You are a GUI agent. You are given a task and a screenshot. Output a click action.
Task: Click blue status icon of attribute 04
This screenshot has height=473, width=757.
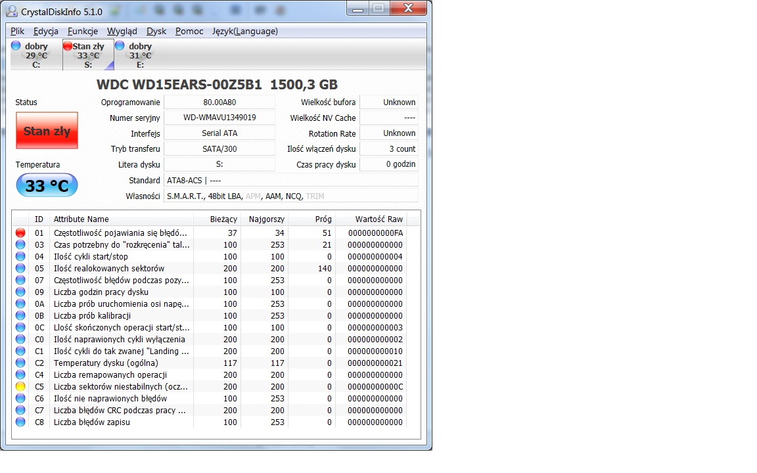coord(20,256)
